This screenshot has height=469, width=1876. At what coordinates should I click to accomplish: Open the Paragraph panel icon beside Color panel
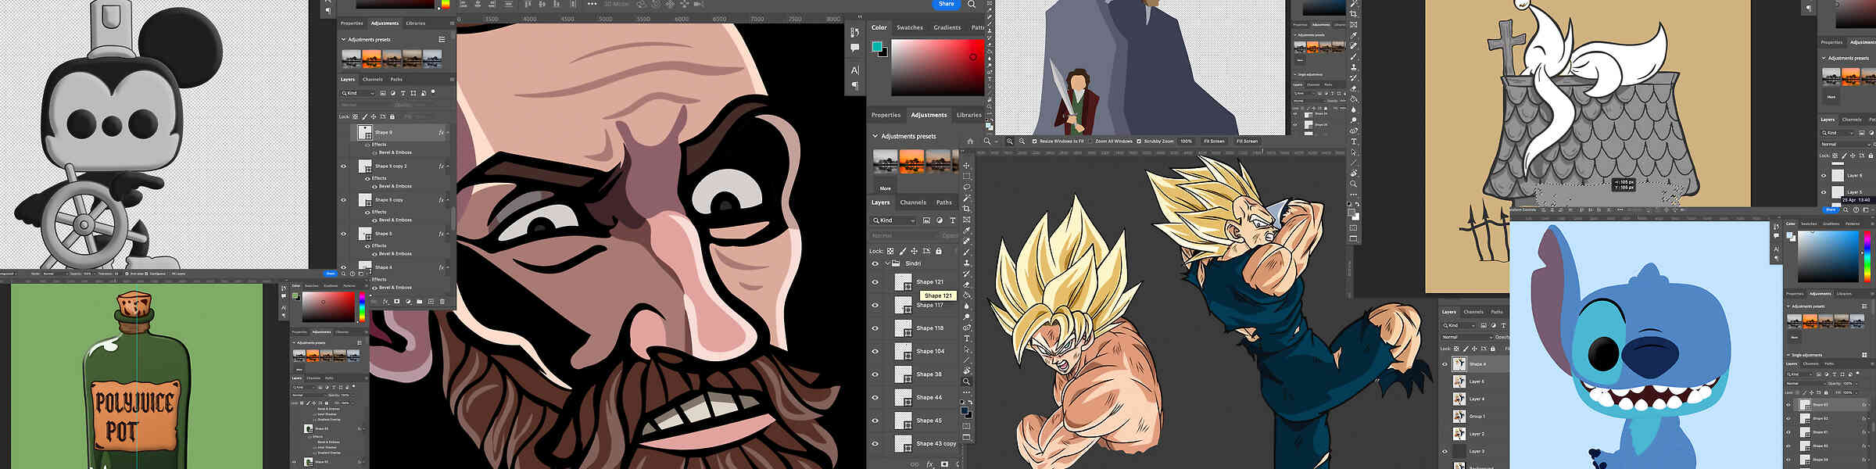(x=855, y=85)
